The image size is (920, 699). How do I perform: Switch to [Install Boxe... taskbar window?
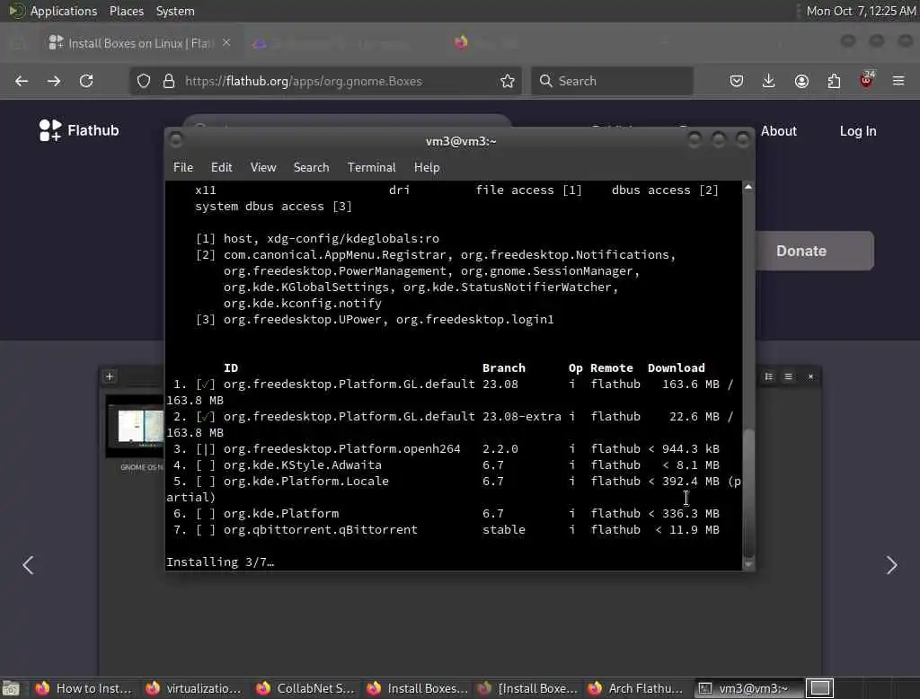[526, 688]
